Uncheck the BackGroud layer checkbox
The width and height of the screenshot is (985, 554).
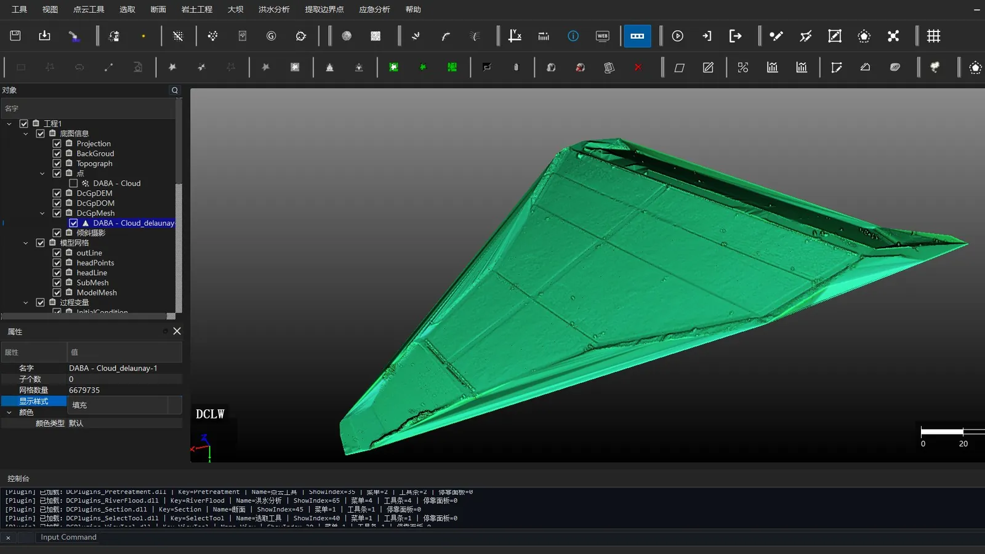57,153
